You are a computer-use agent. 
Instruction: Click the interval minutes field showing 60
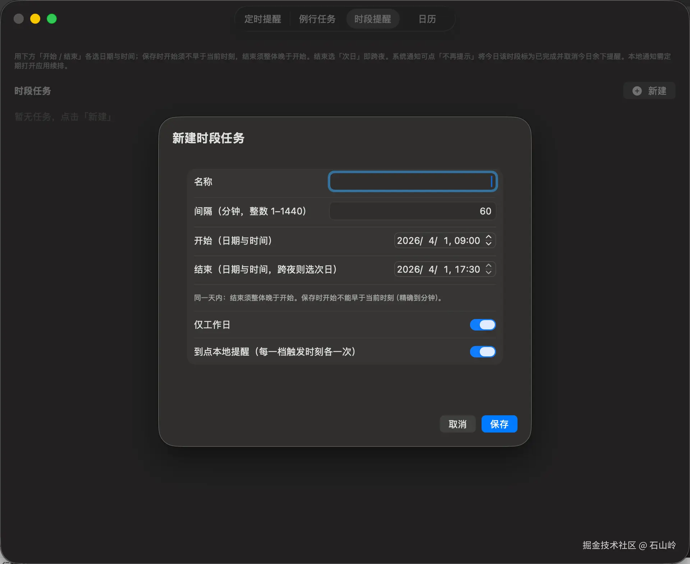(412, 211)
